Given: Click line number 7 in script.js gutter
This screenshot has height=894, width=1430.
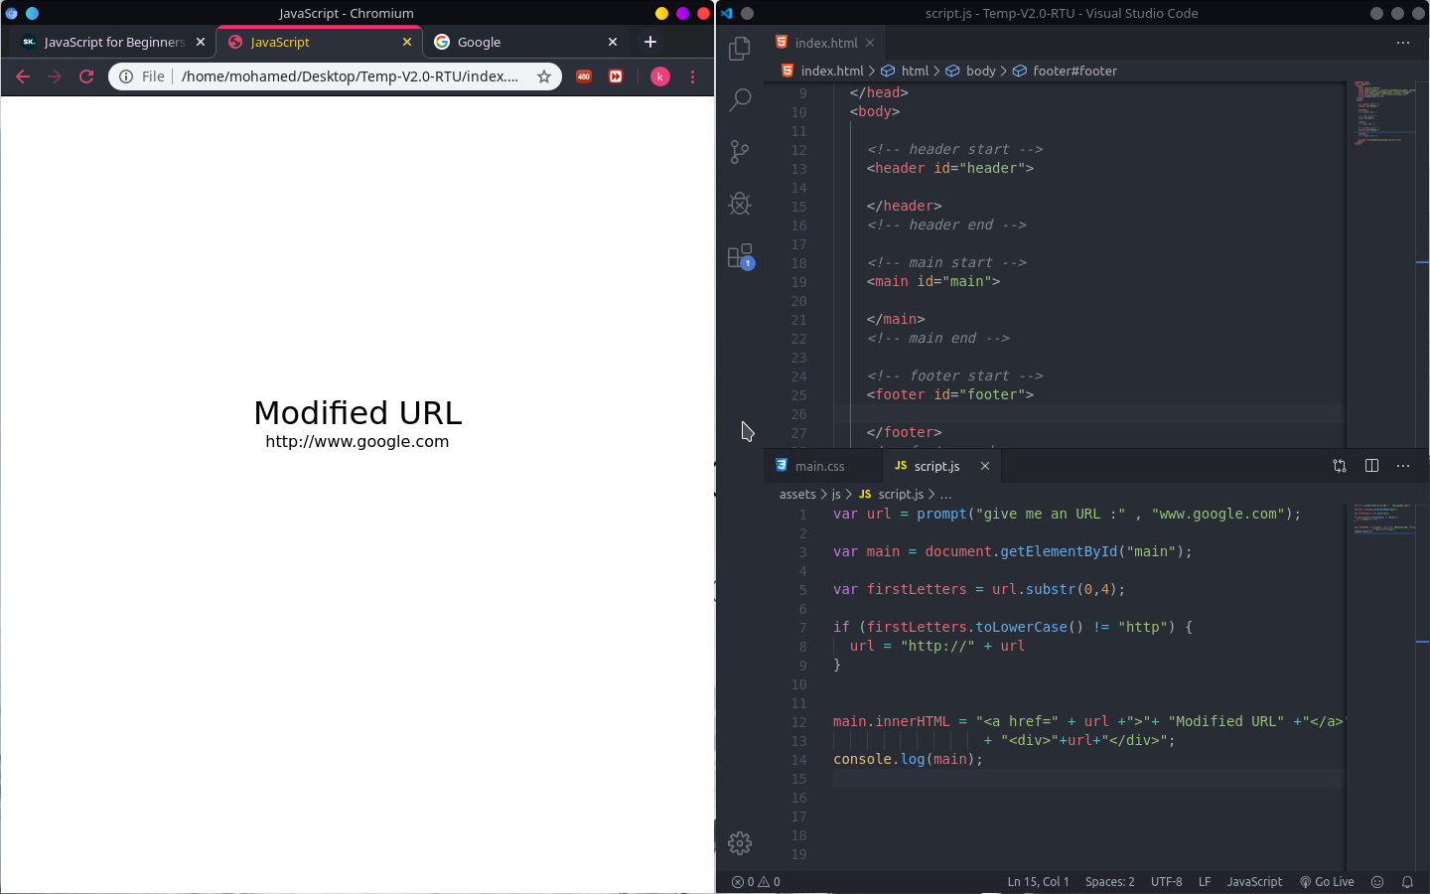Looking at the screenshot, I should (802, 627).
